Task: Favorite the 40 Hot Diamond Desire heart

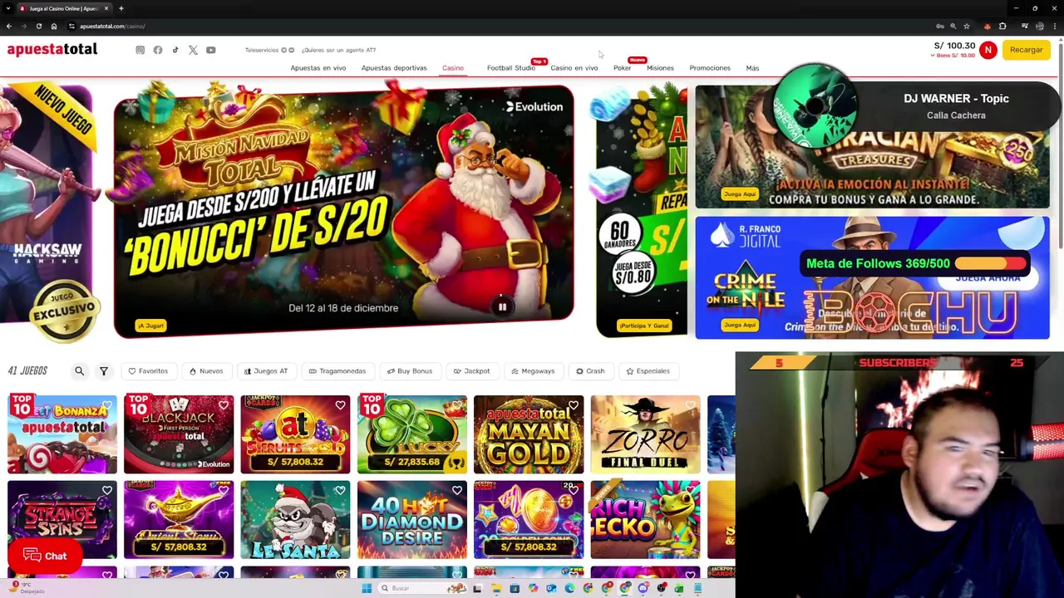Action: tap(457, 491)
